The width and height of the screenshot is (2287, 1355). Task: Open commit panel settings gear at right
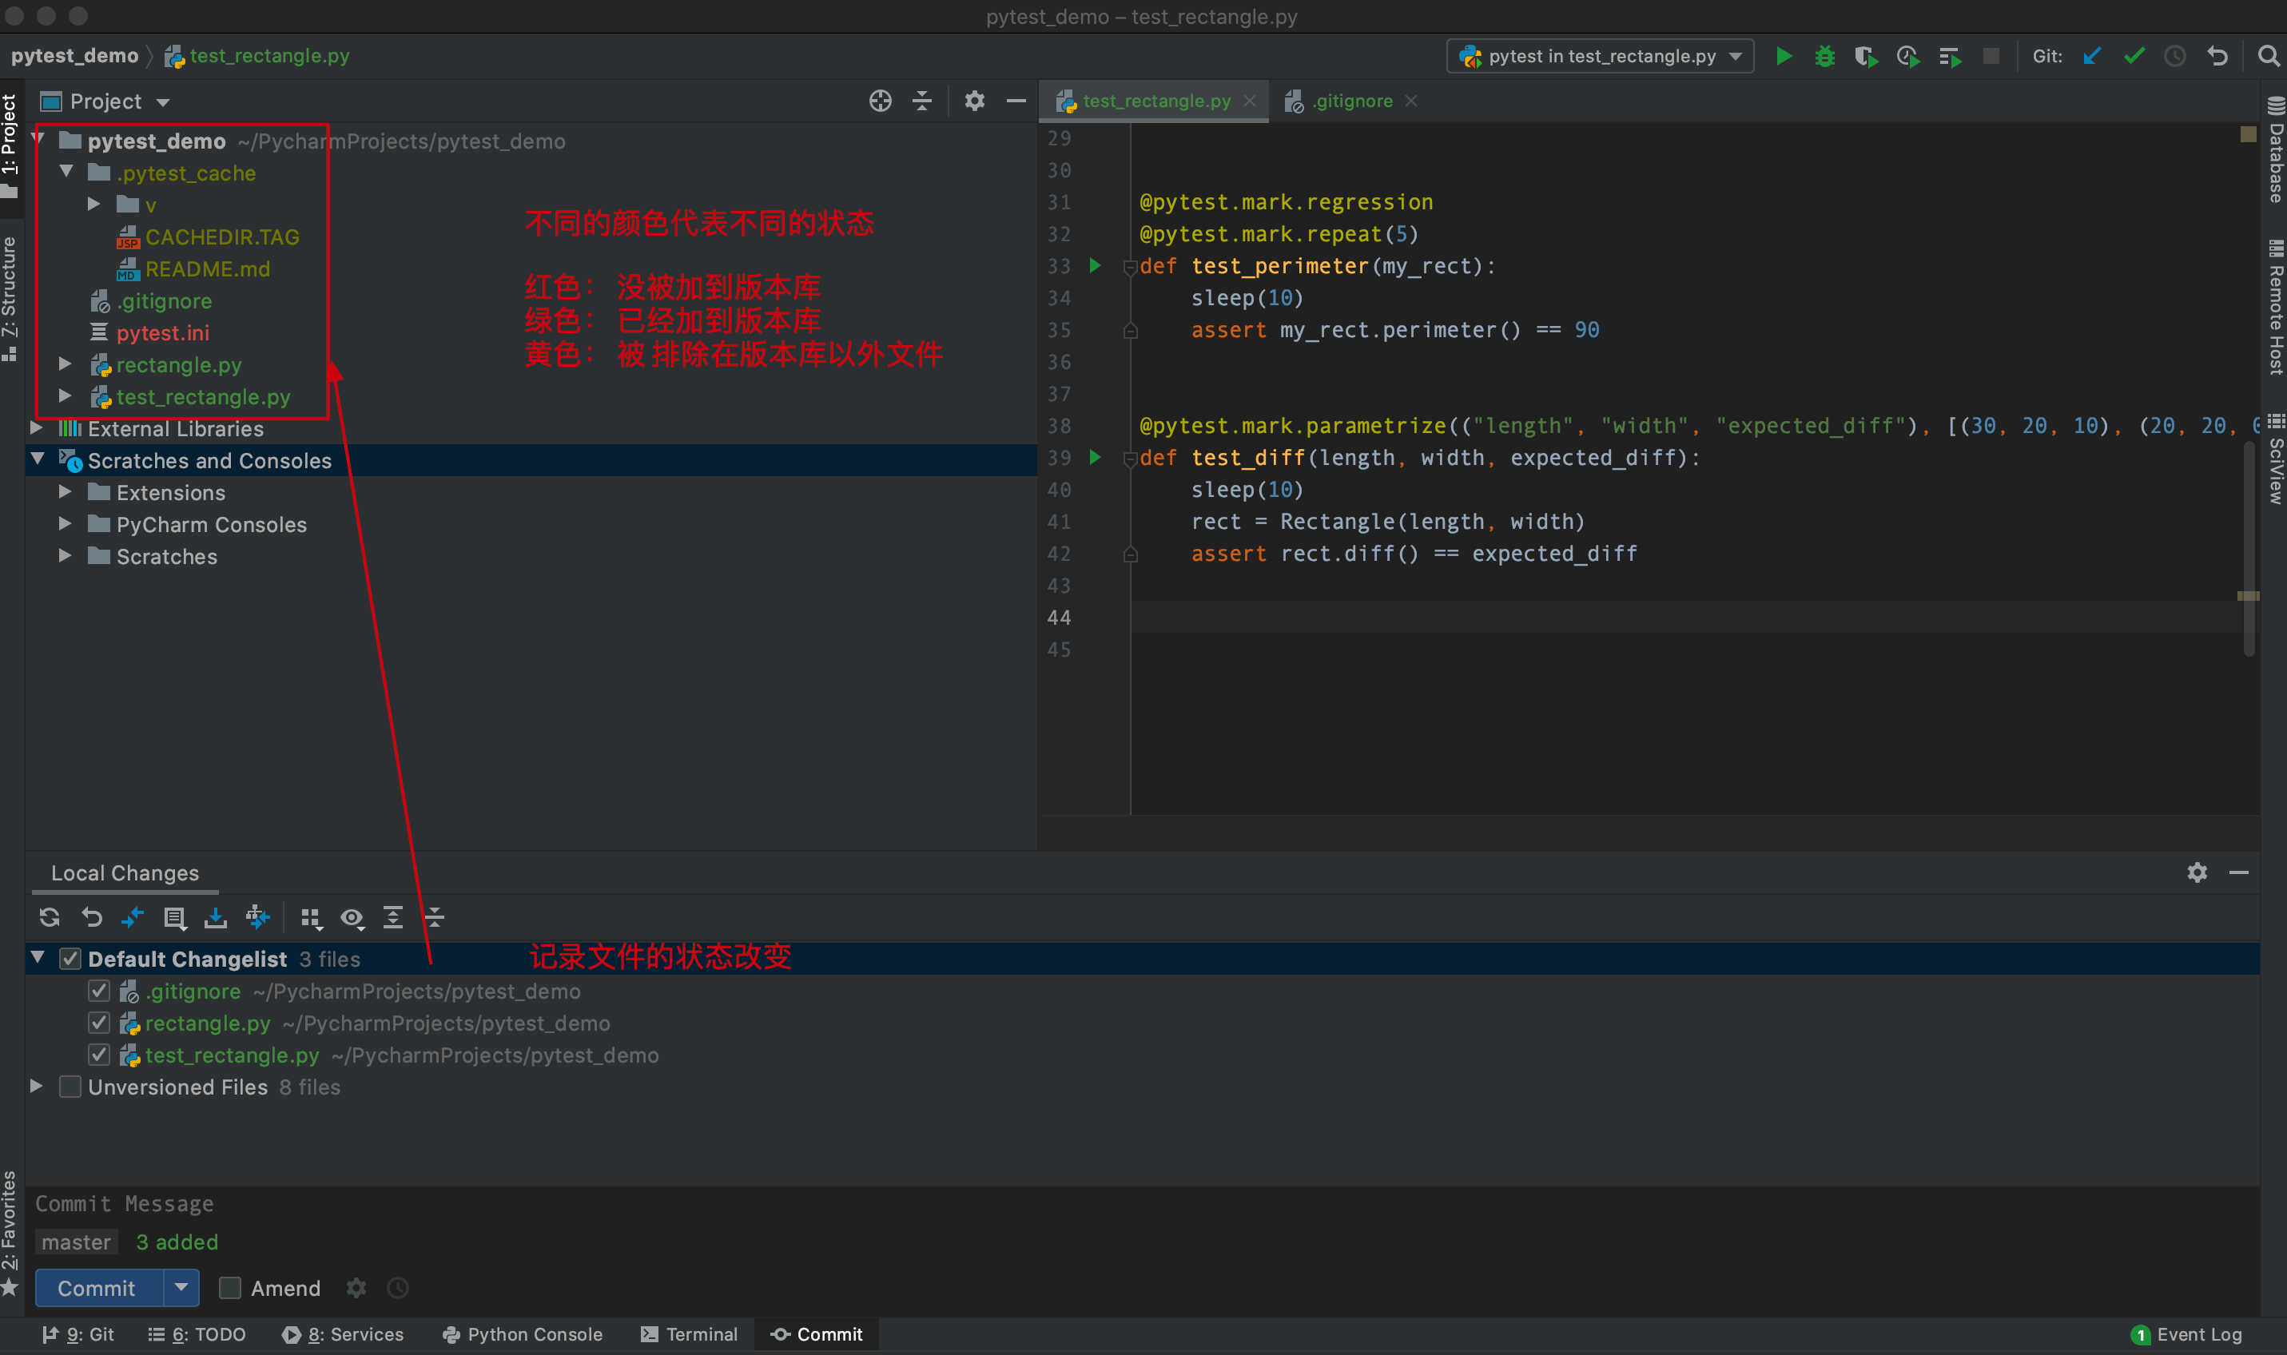pyautogui.click(x=2197, y=872)
